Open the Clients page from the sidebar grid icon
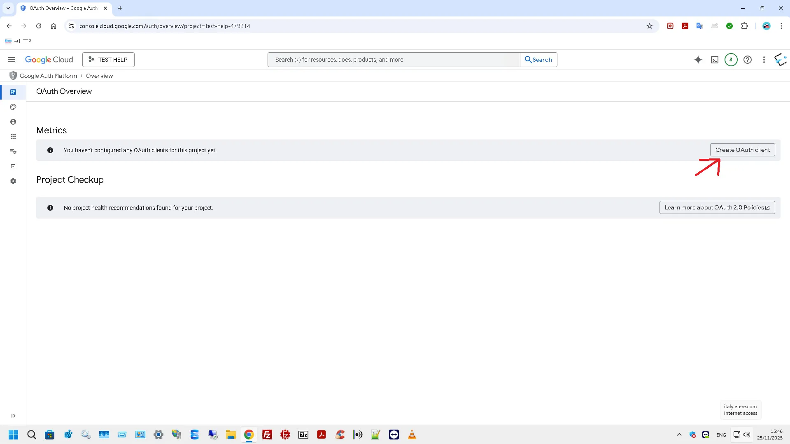Viewport: 790px width, 444px height. 13,137
